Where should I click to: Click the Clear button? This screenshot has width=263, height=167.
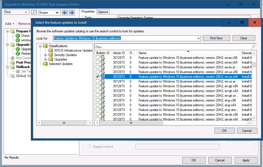click(244, 38)
